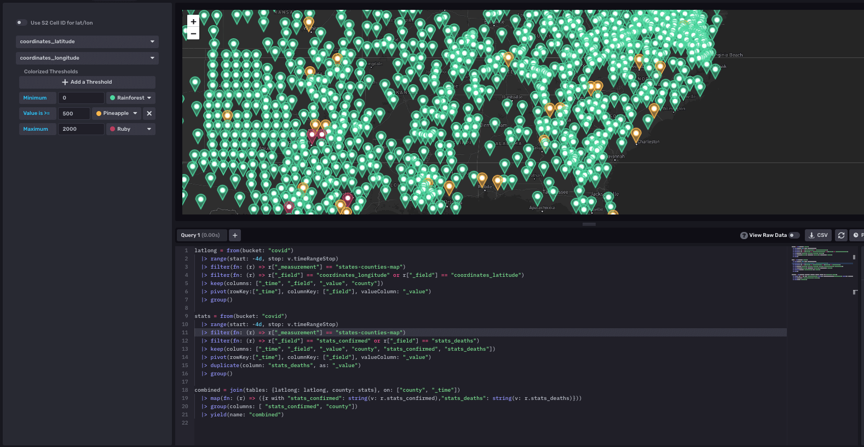Viewport: 864px width, 447px height.
Task: Expand the coordinates_longitude dropdown
Action: [87, 58]
